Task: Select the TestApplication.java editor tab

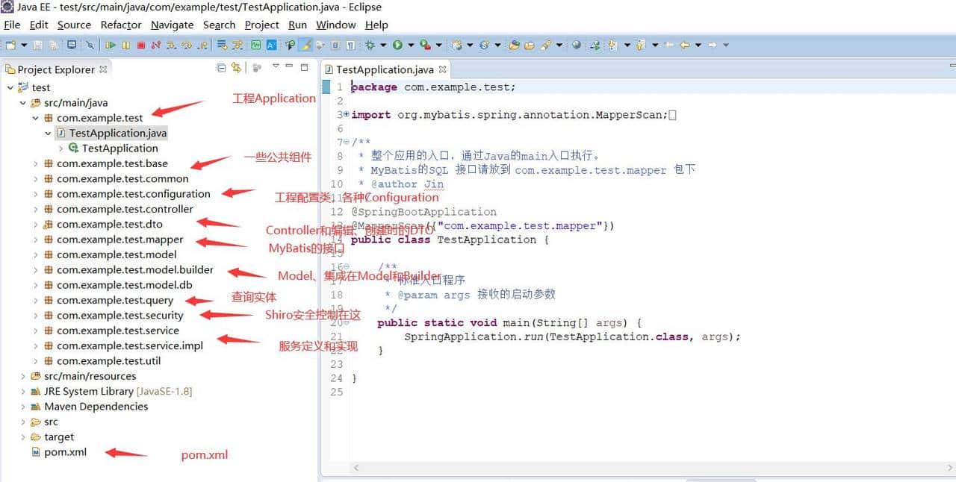Action: pyautogui.click(x=383, y=69)
